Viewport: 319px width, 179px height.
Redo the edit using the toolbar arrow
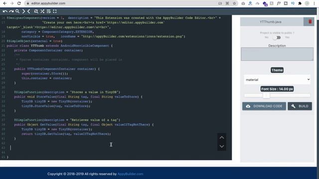11,11
